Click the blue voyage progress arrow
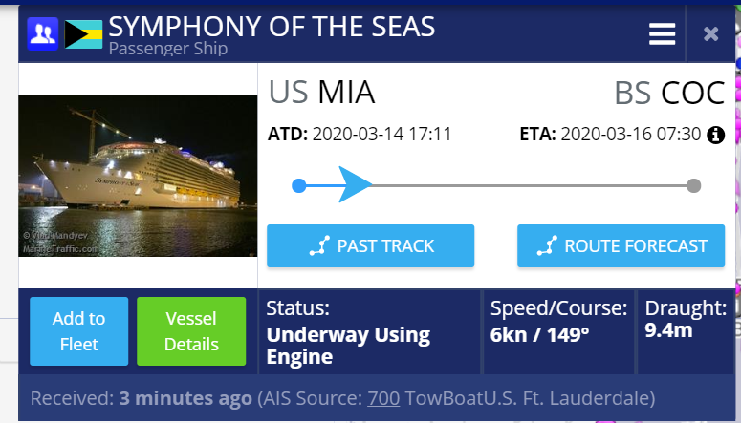 click(355, 184)
